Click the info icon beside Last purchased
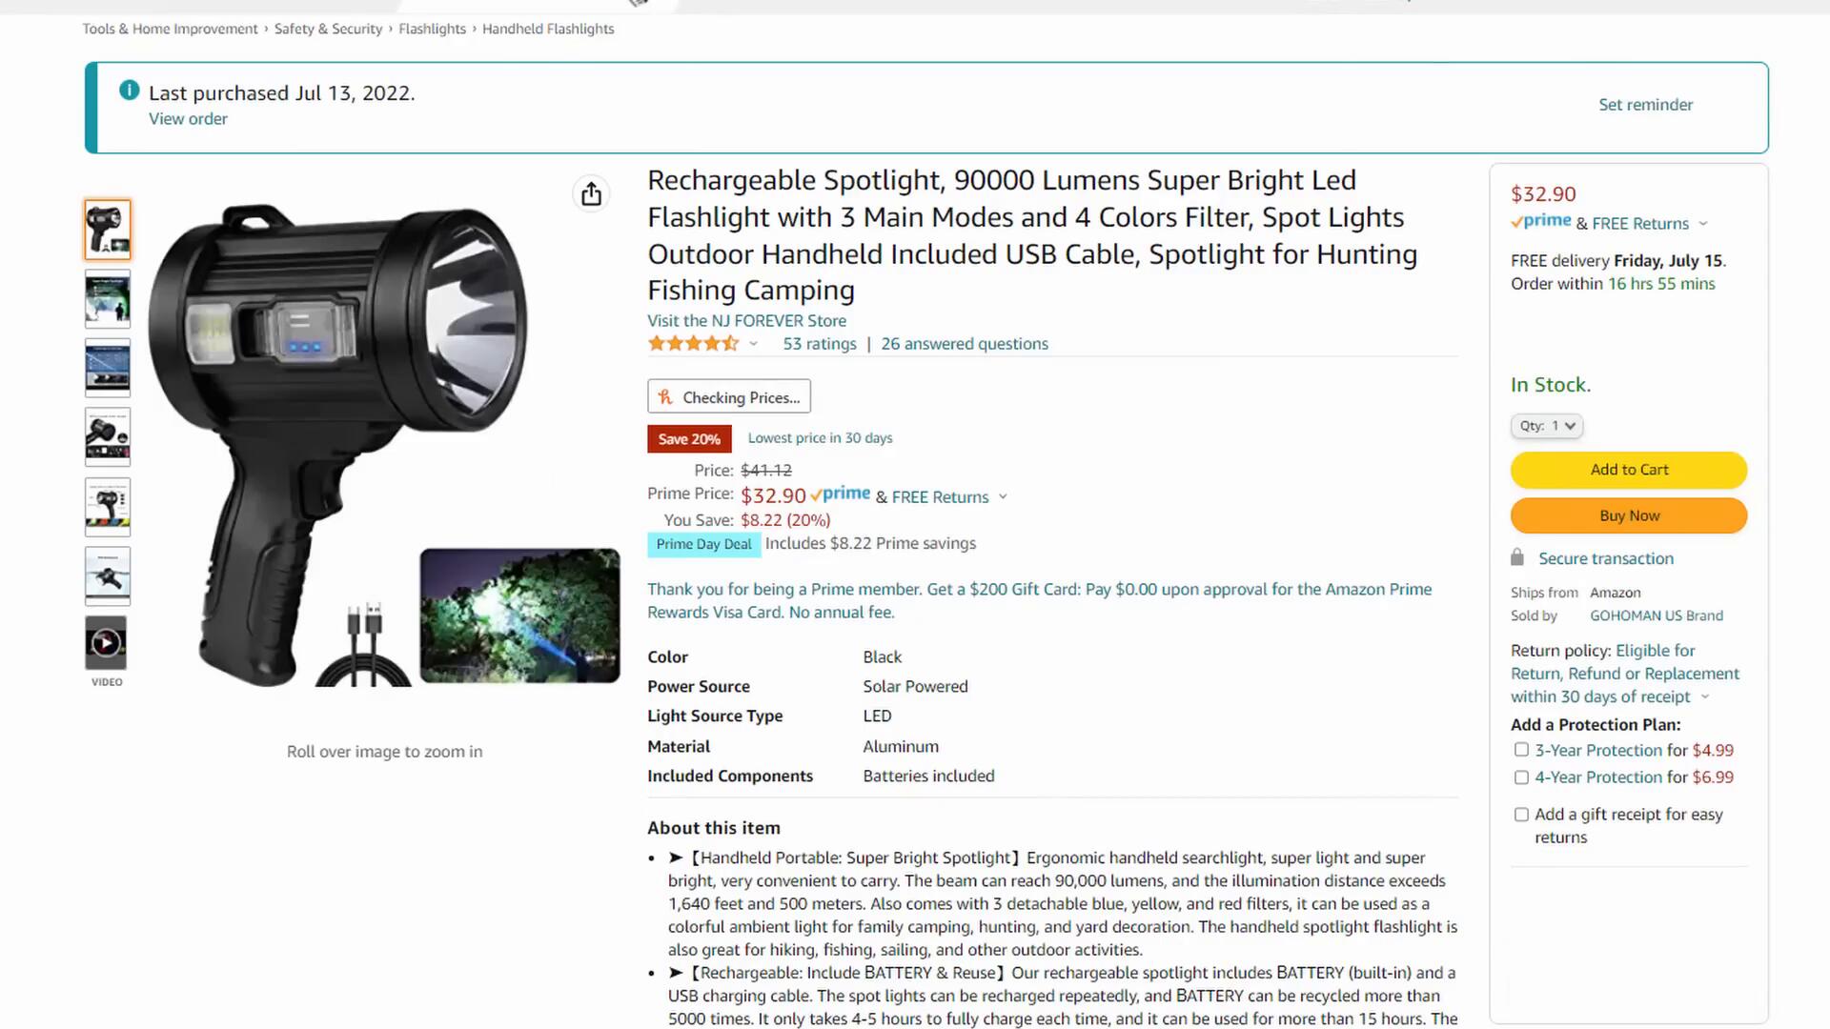The width and height of the screenshot is (1830, 1029). click(x=129, y=91)
